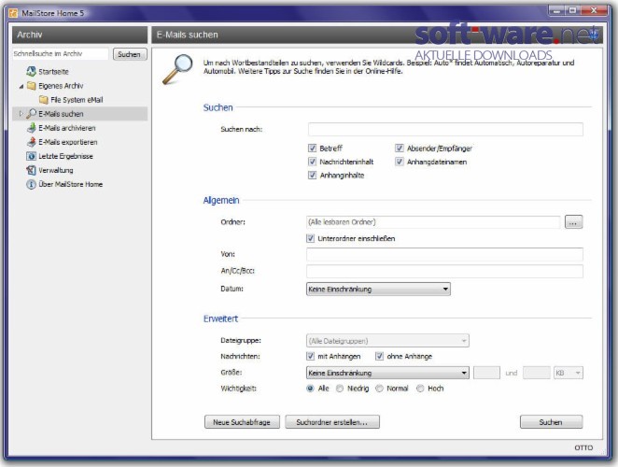Viewport: 618px width, 467px height.
Task: Focus the An/Cc/Bcc input field
Action: (x=444, y=272)
